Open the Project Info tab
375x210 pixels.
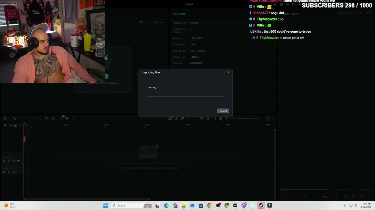coord(179,14)
